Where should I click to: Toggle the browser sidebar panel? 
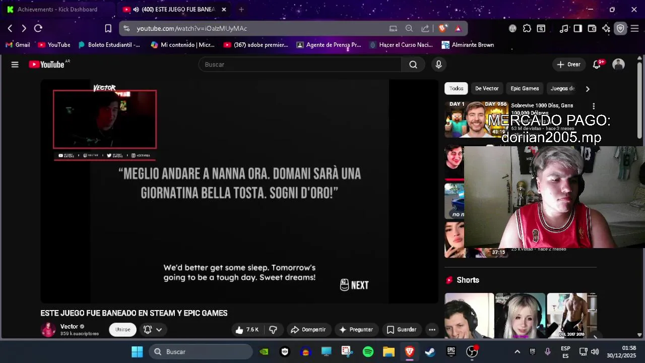tap(577, 28)
